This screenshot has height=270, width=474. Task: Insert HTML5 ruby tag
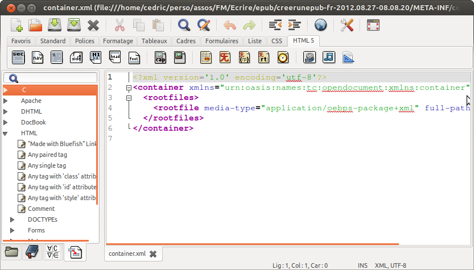225,57
